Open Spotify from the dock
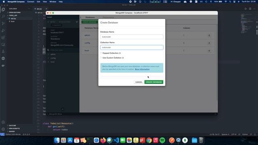The height and width of the screenshot is (145, 258). [x=162, y=140]
